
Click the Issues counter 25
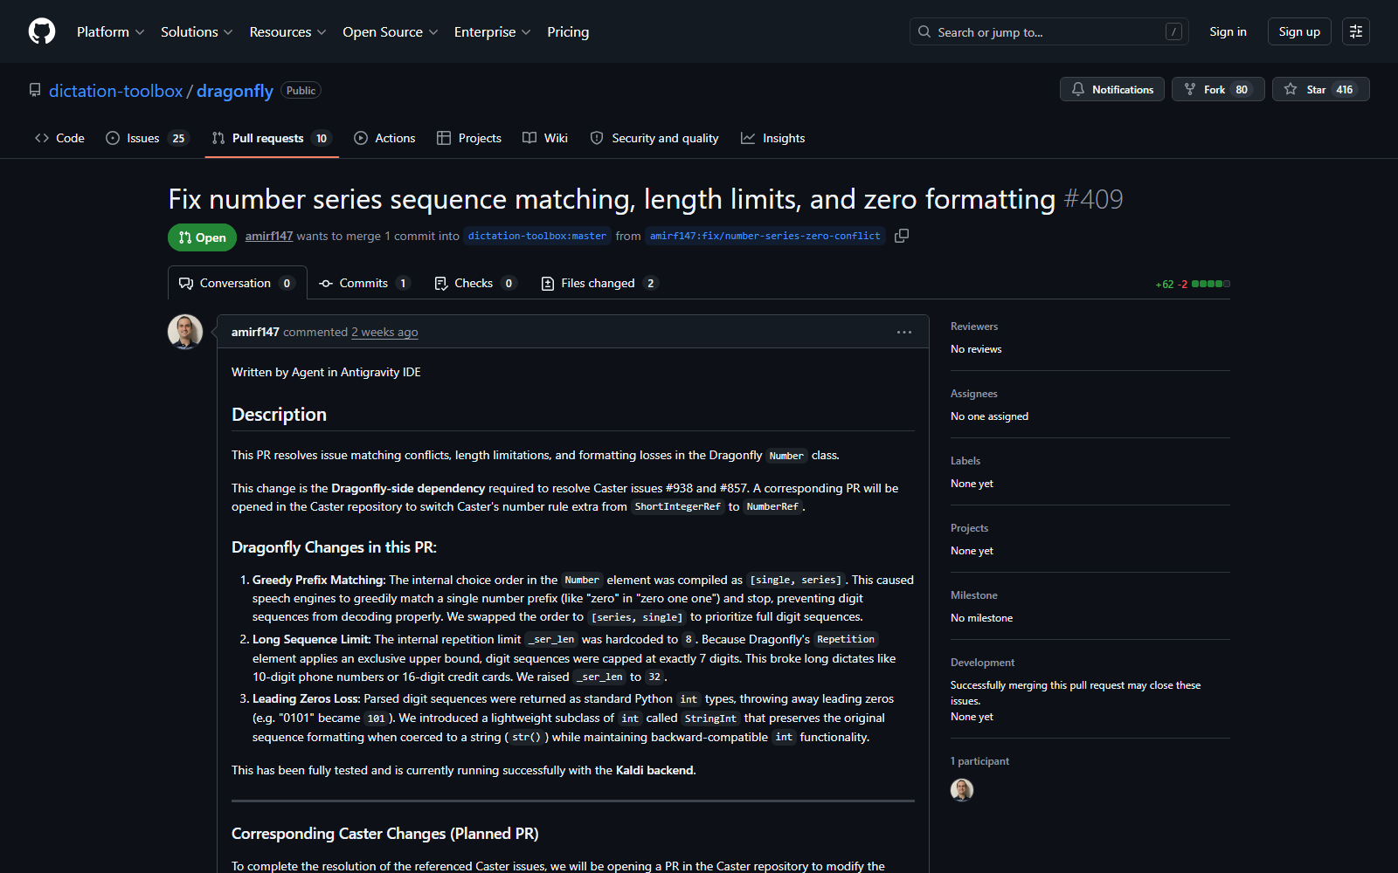[178, 138]
